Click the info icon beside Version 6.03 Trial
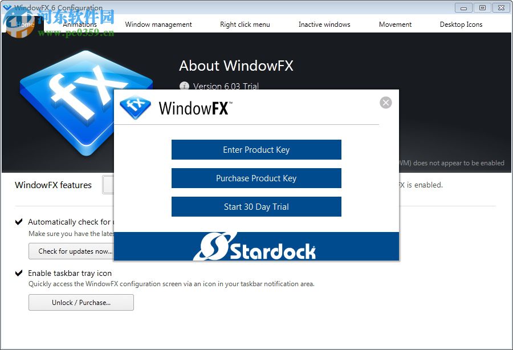This screenshot has height=350, width=513. coord(184,87)
